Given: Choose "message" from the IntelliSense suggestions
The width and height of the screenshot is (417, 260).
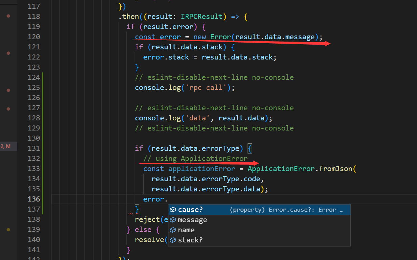Looking at the screenshot, I should 193,219.
